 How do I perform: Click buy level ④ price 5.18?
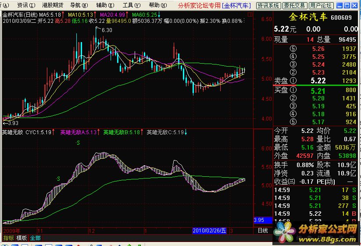click(318, 114)
